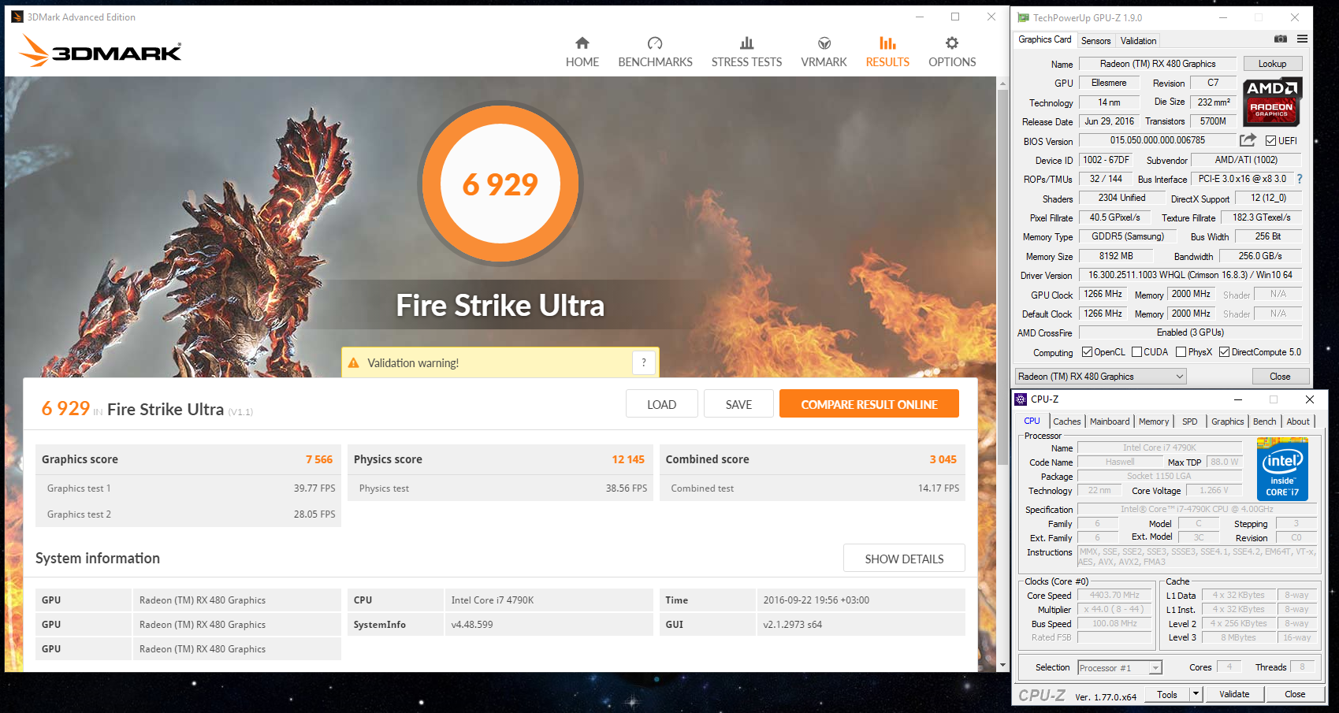Image resolution: width=1339 pixels, height=713 pixels.
Task: Open the Results bar icon
Action: click(887, 43)
